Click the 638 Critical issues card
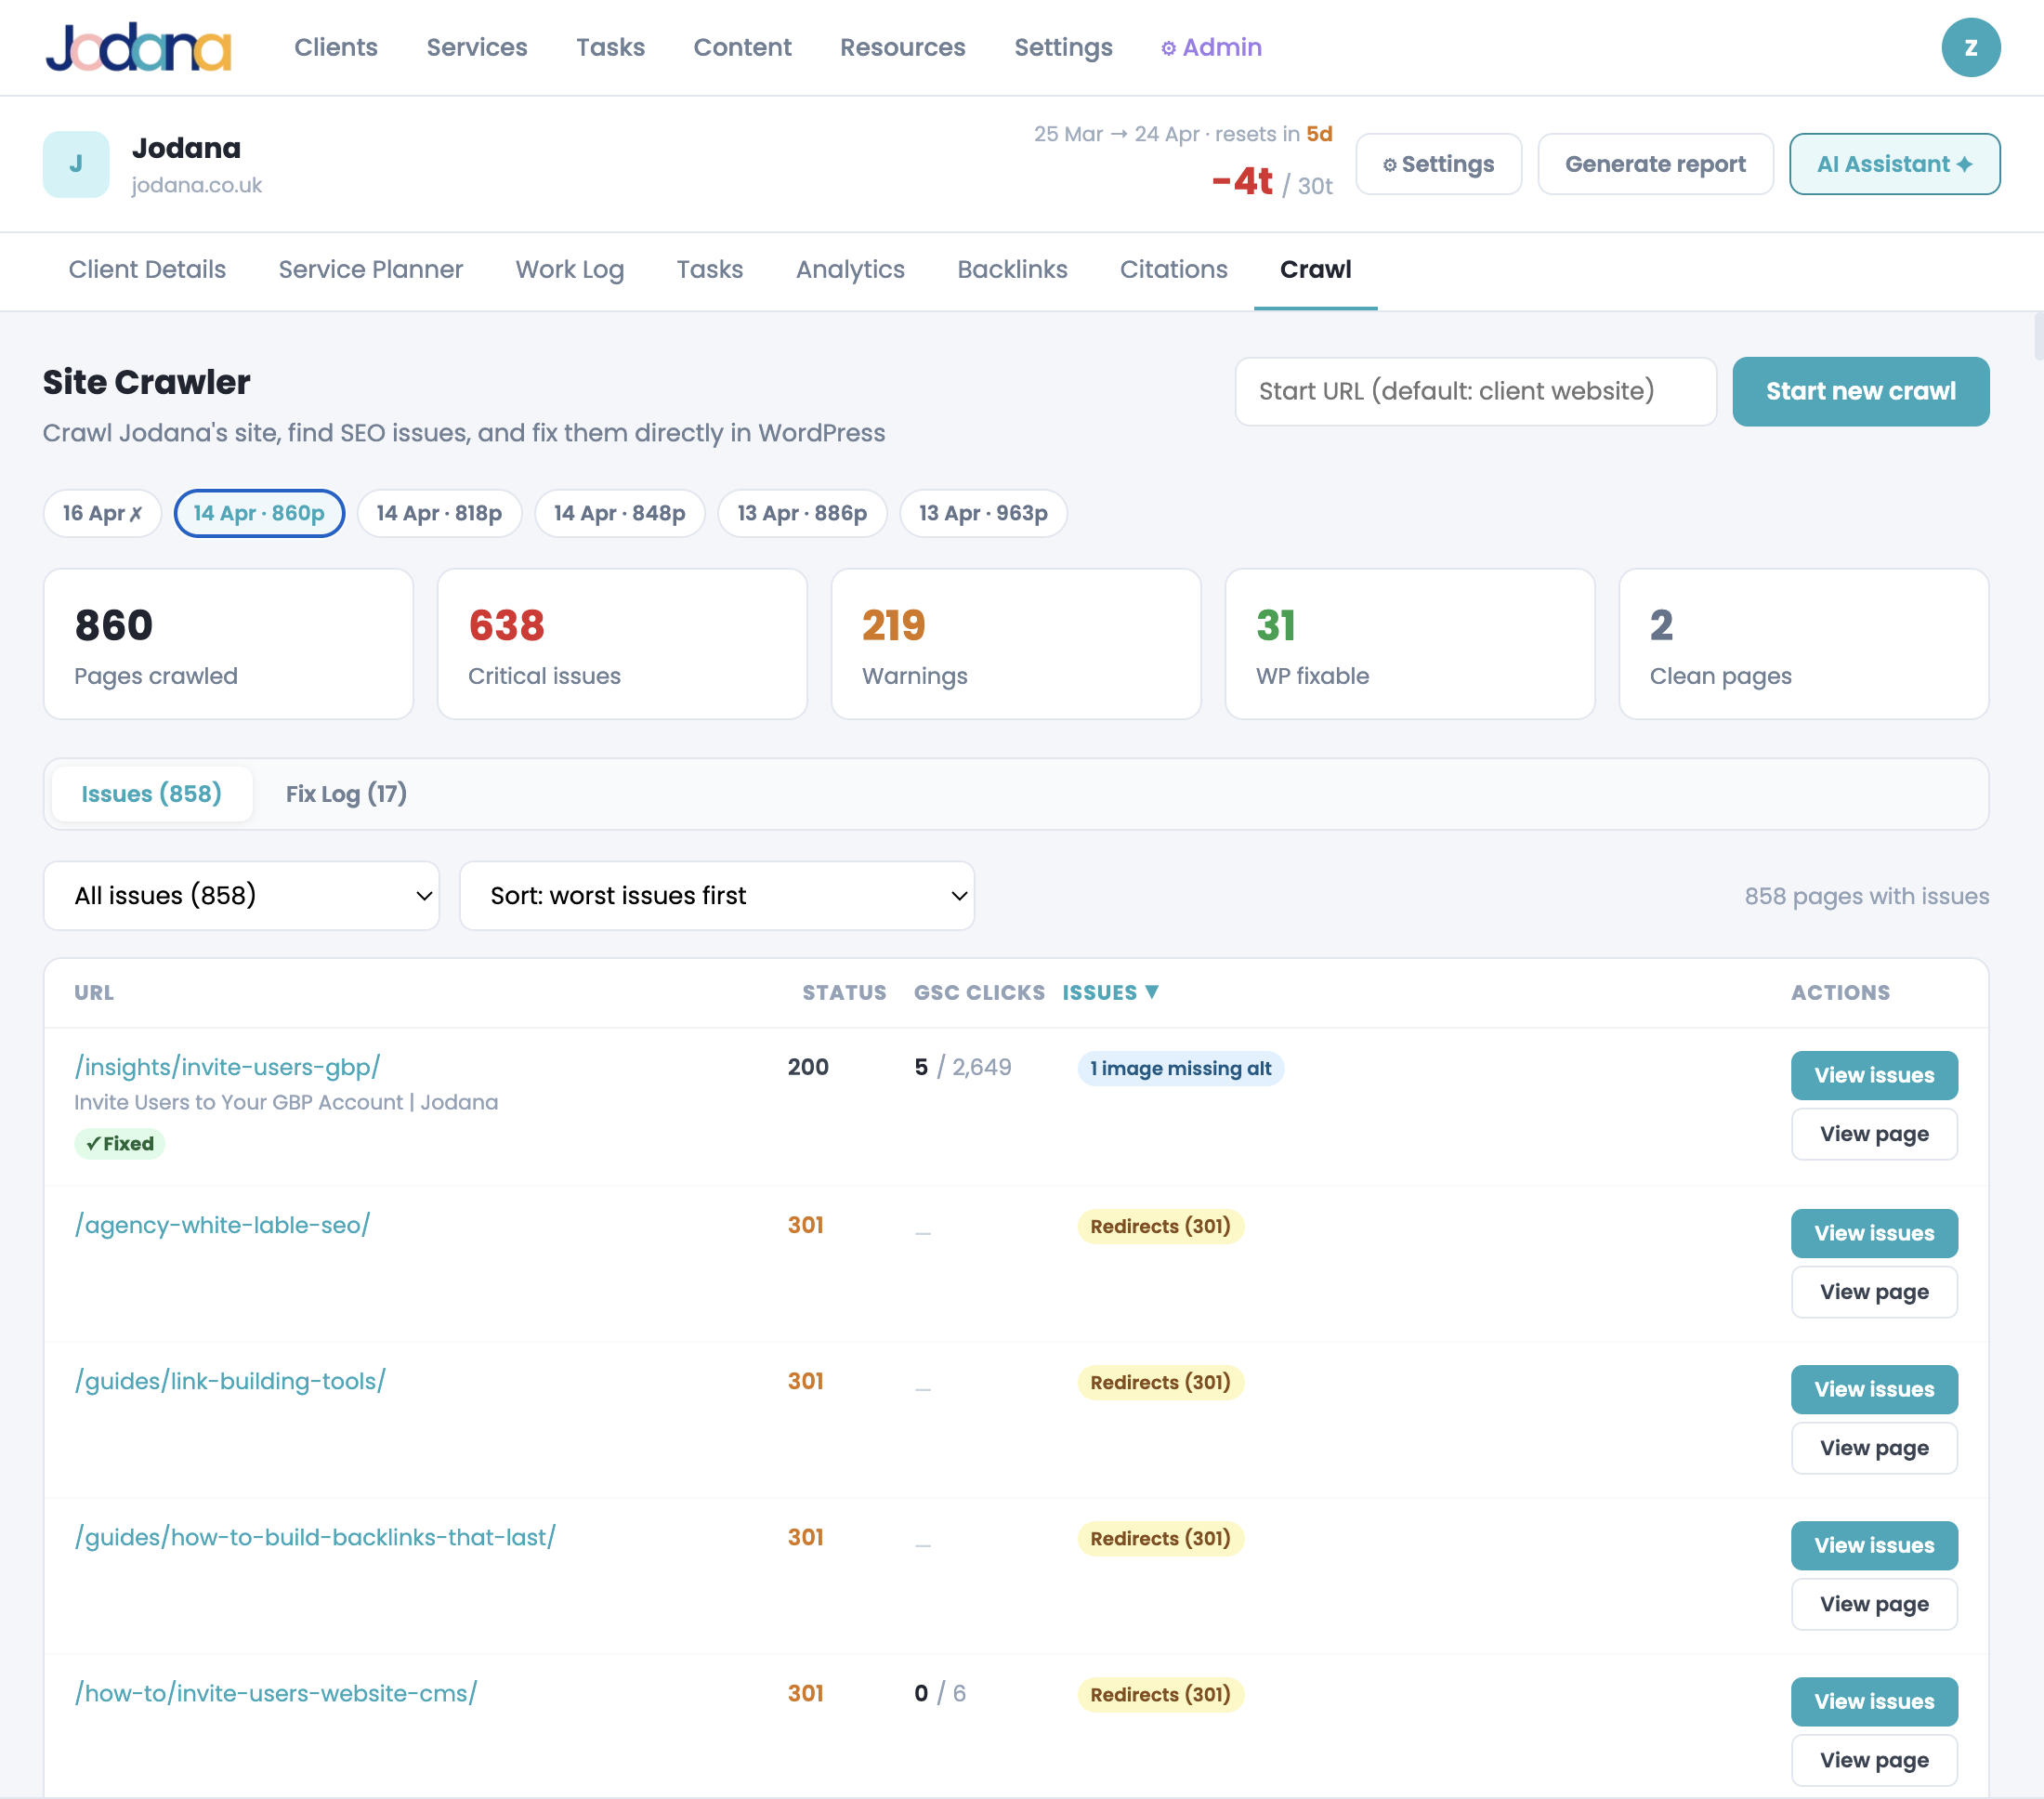This screenshot has width=2044, height=1799. 622,644
